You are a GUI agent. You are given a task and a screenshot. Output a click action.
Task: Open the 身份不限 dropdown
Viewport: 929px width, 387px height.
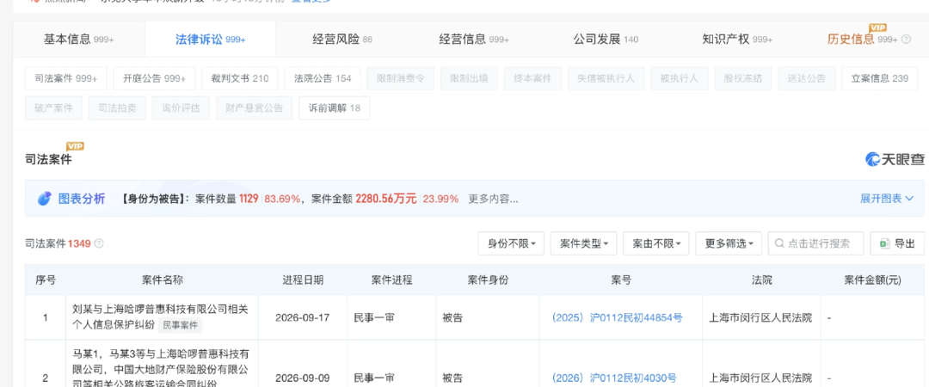pos(511,243)
